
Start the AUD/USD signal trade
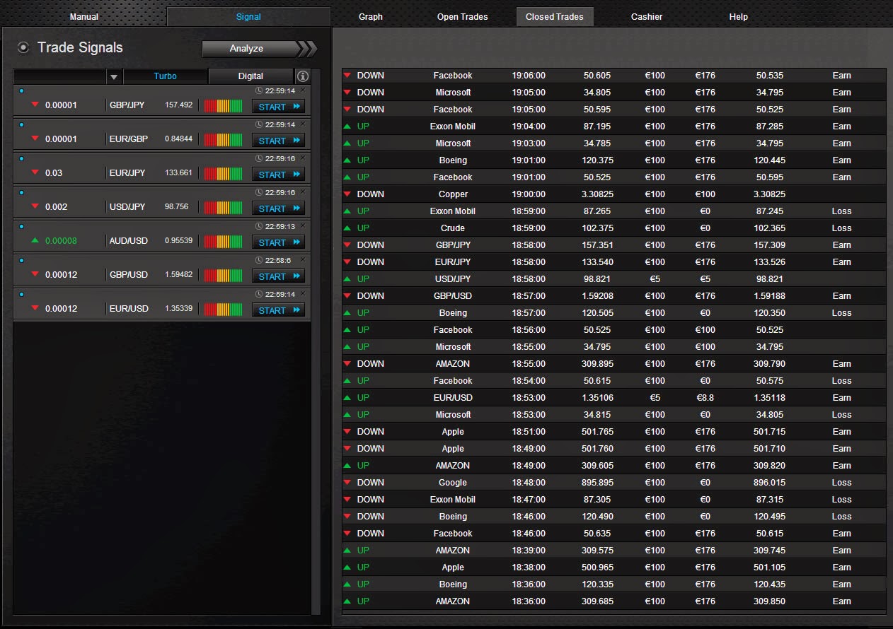click(x=279, y=242)
